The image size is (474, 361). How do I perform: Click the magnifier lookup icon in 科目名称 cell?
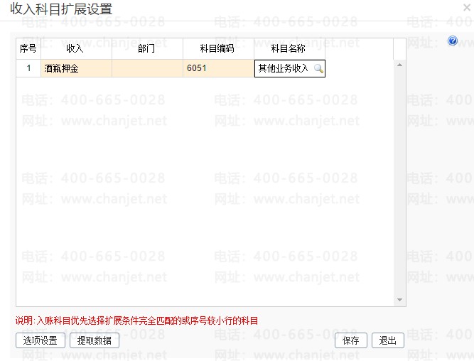(318, 69)
